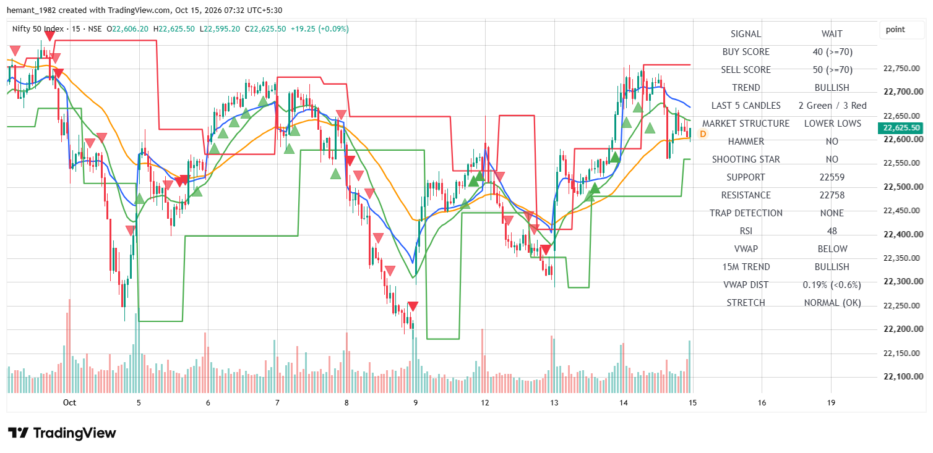933x453 pixels.
Task: Click the low value L22,595.20 in the legend
Action: coord(220,28)
